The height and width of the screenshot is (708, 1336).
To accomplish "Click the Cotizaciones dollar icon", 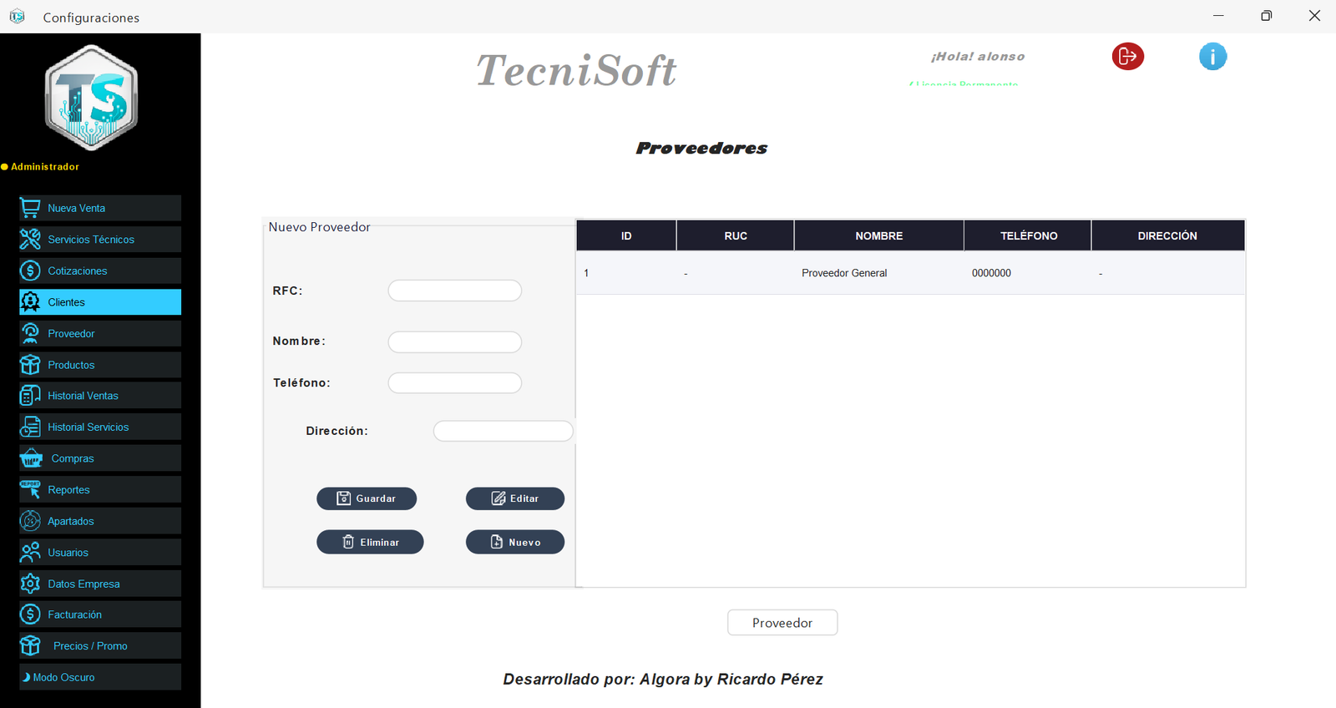I will 30,271.
